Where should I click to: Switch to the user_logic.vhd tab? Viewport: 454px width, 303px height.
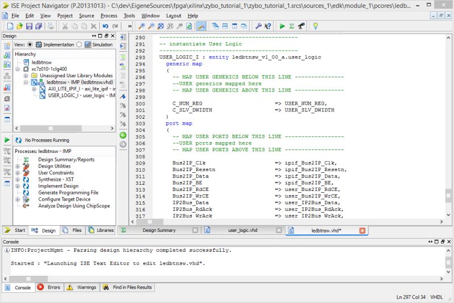[x=243, y=230]
